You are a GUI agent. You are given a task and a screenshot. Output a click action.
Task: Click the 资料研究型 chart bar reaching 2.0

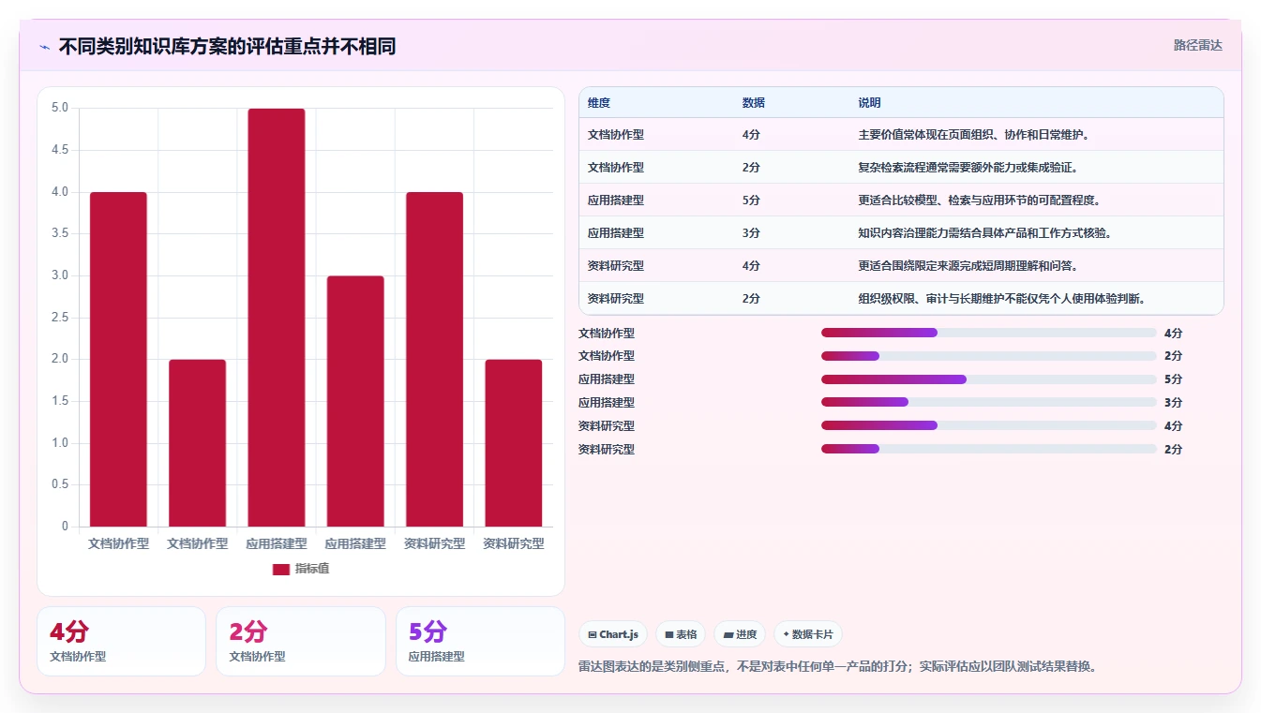coord(514,443)
